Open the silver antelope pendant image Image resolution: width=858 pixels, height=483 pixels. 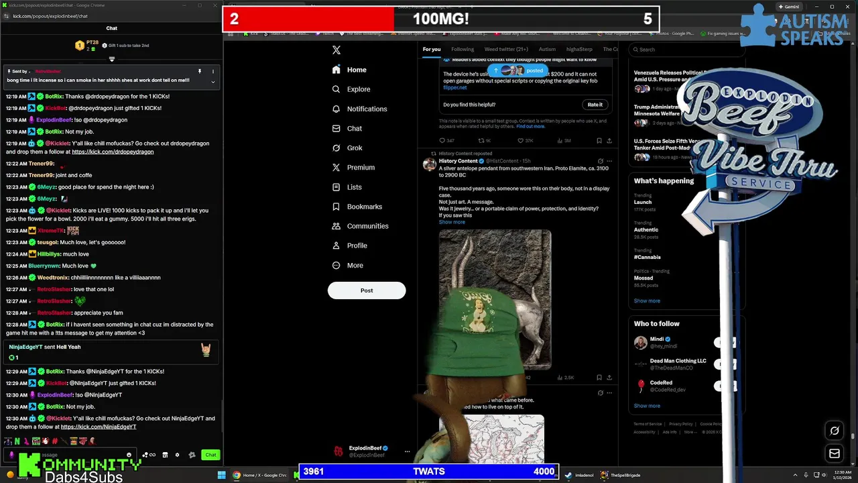tap(495, 299)
